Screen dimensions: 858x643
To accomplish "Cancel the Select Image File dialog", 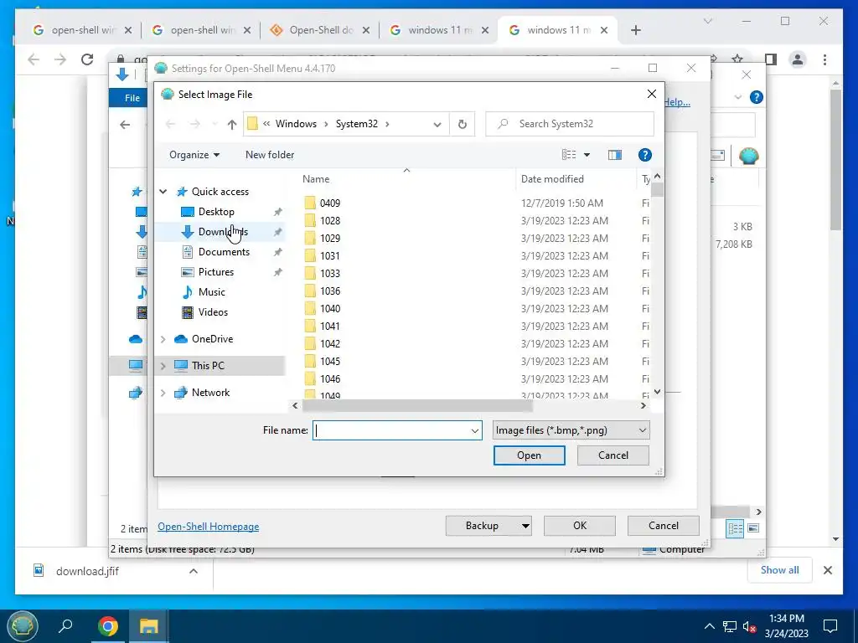I will coord(612,455).
